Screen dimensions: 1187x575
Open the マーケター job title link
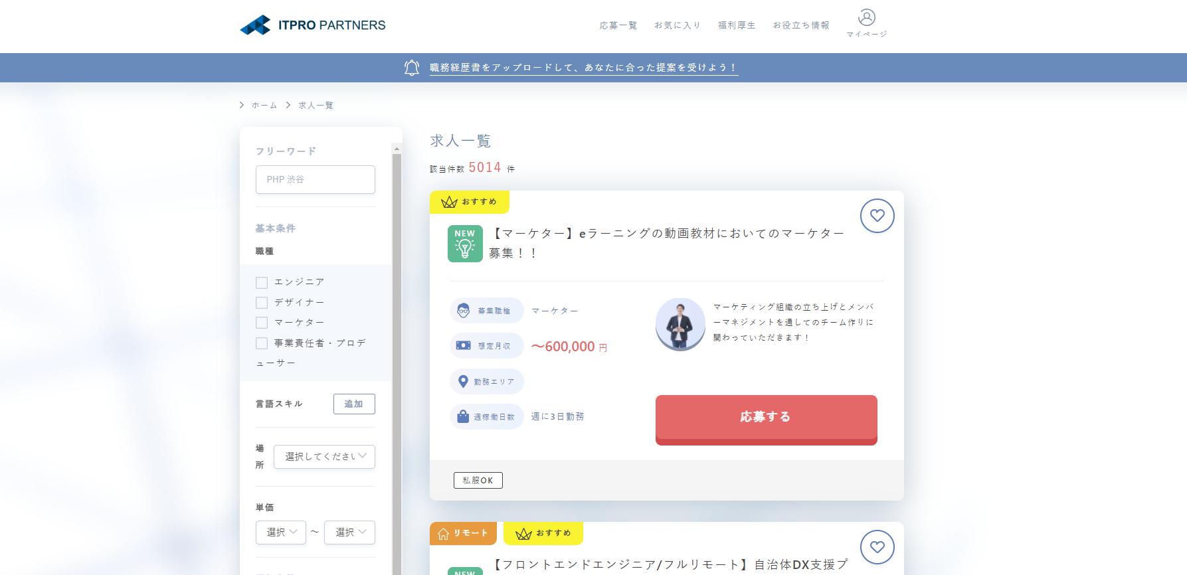pyautogui.click(x=666, y=243)
